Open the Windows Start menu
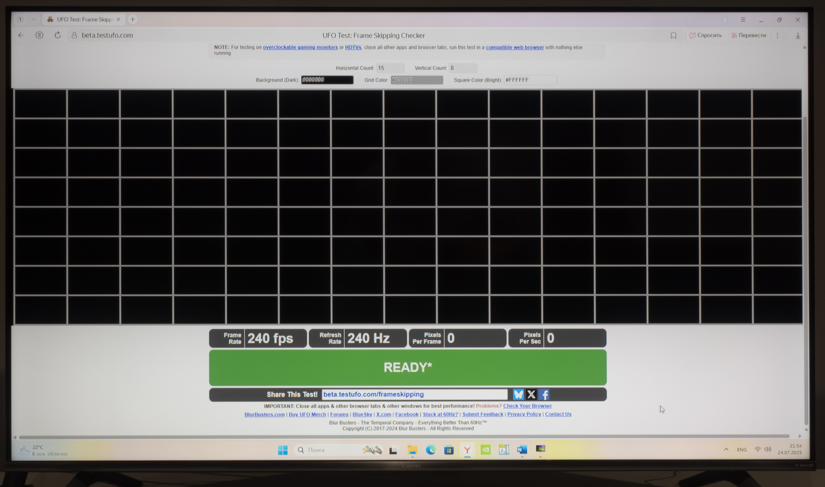Viewport: 825px width, 487px height. pos(282,450)
